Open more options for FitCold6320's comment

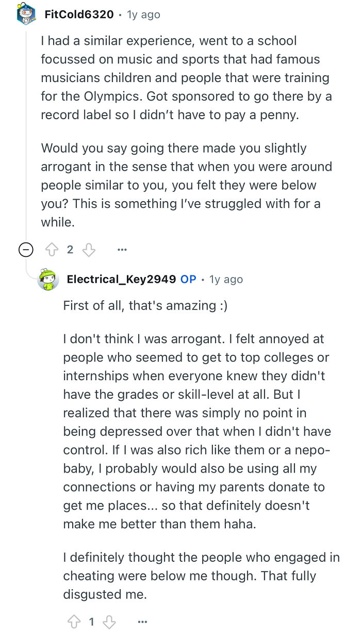pyautogui.click(x=122, y=249)
